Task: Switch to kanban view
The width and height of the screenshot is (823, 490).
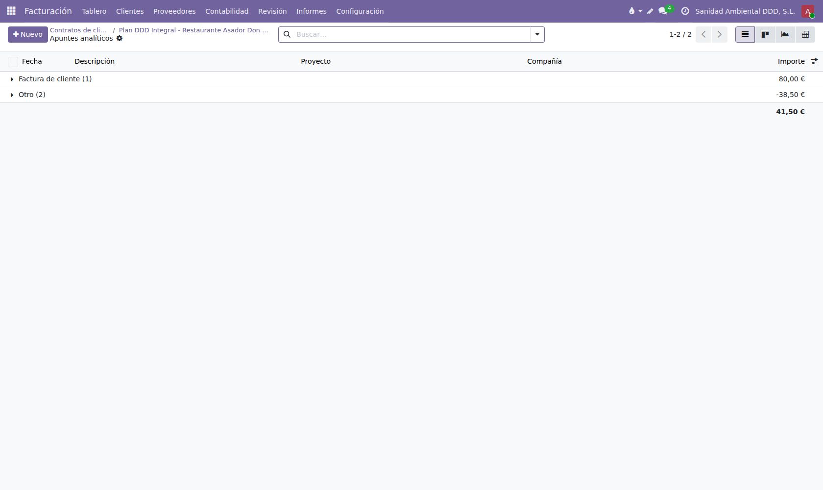Action: (x=765, y=34)
